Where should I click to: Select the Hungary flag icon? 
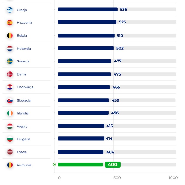[x=10, y=126]
